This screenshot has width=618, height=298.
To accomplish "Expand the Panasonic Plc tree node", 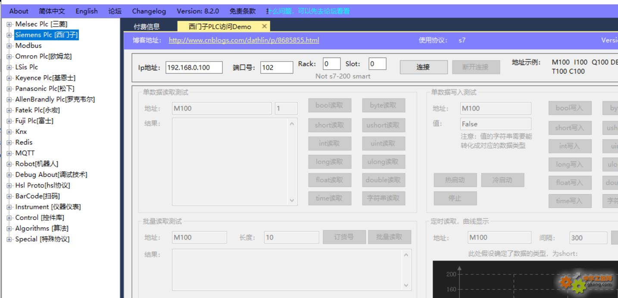I will pyautogui.click(x=9, y=89).
